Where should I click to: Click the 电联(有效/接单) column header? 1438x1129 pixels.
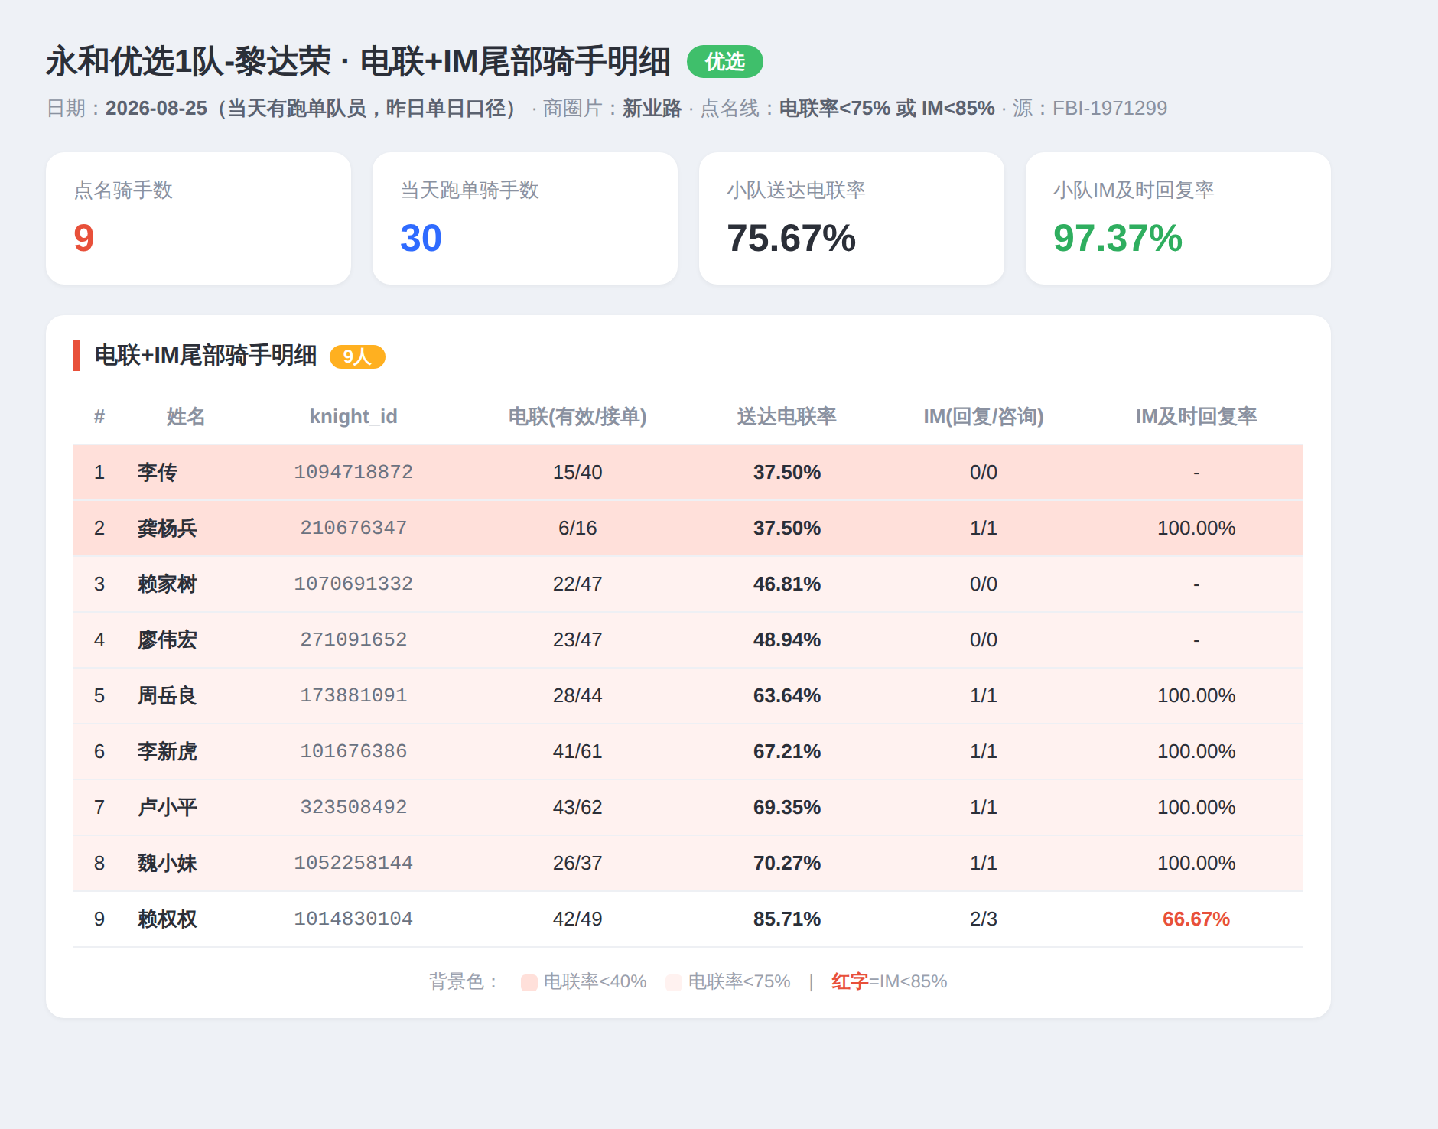tap(577, 416)
